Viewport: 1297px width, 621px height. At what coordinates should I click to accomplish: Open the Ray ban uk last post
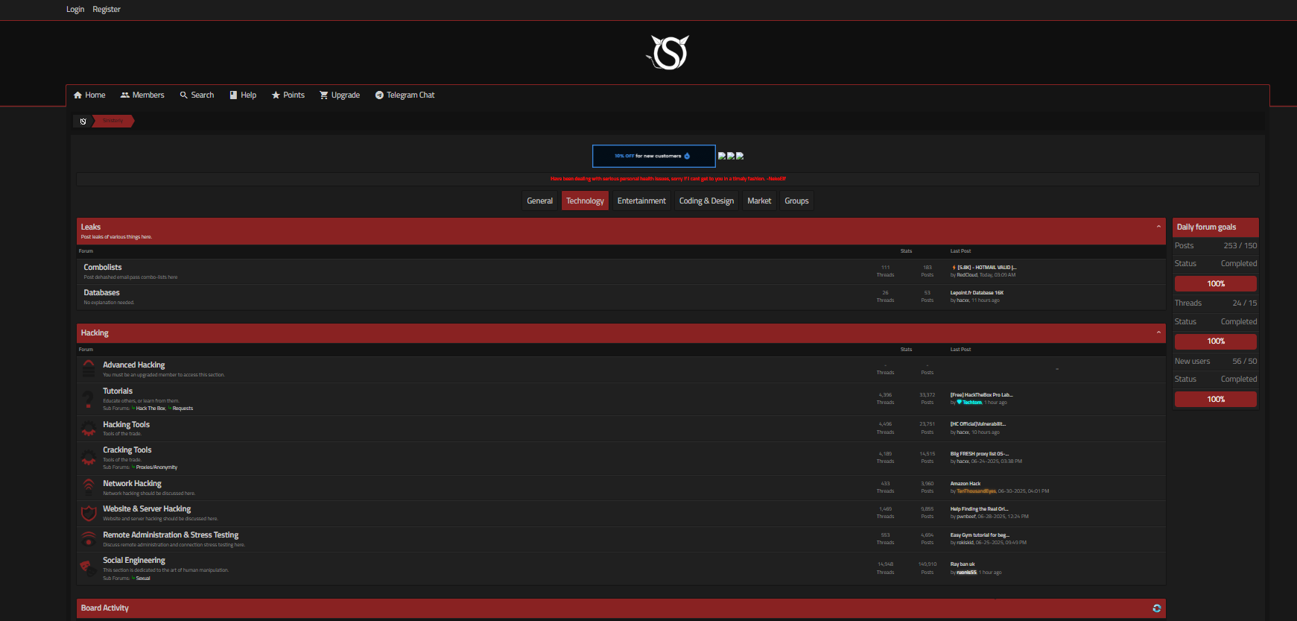point(963,564)
